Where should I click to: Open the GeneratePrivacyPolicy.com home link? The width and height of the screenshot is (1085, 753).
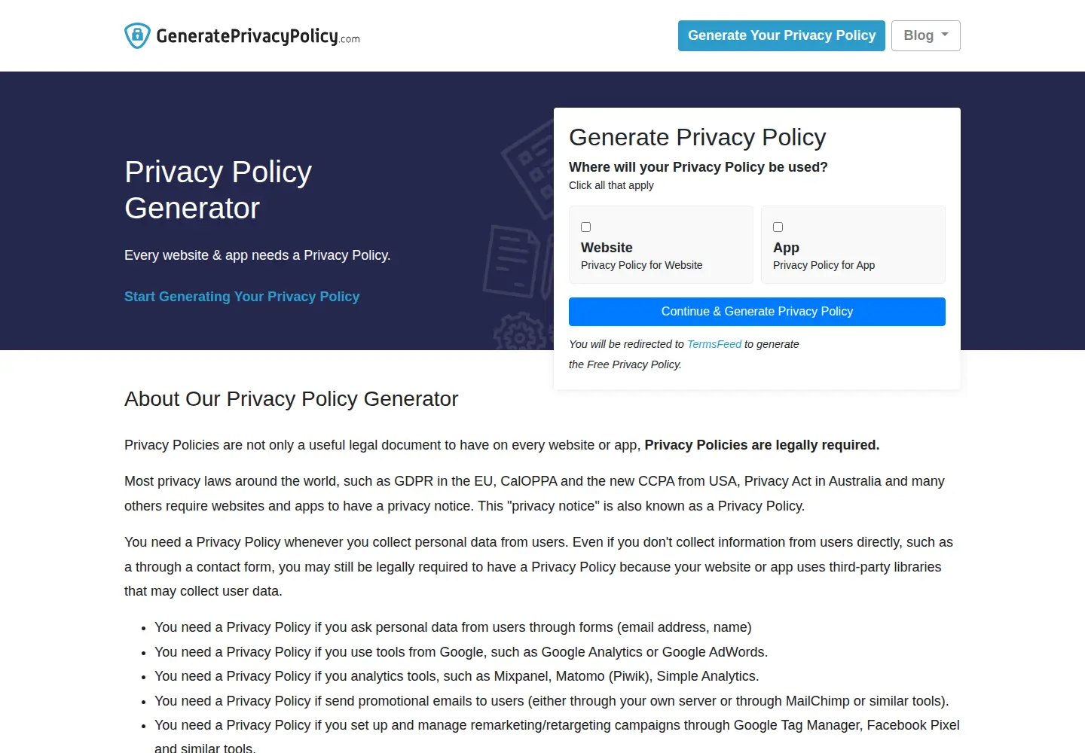click(x=242, y=35)
